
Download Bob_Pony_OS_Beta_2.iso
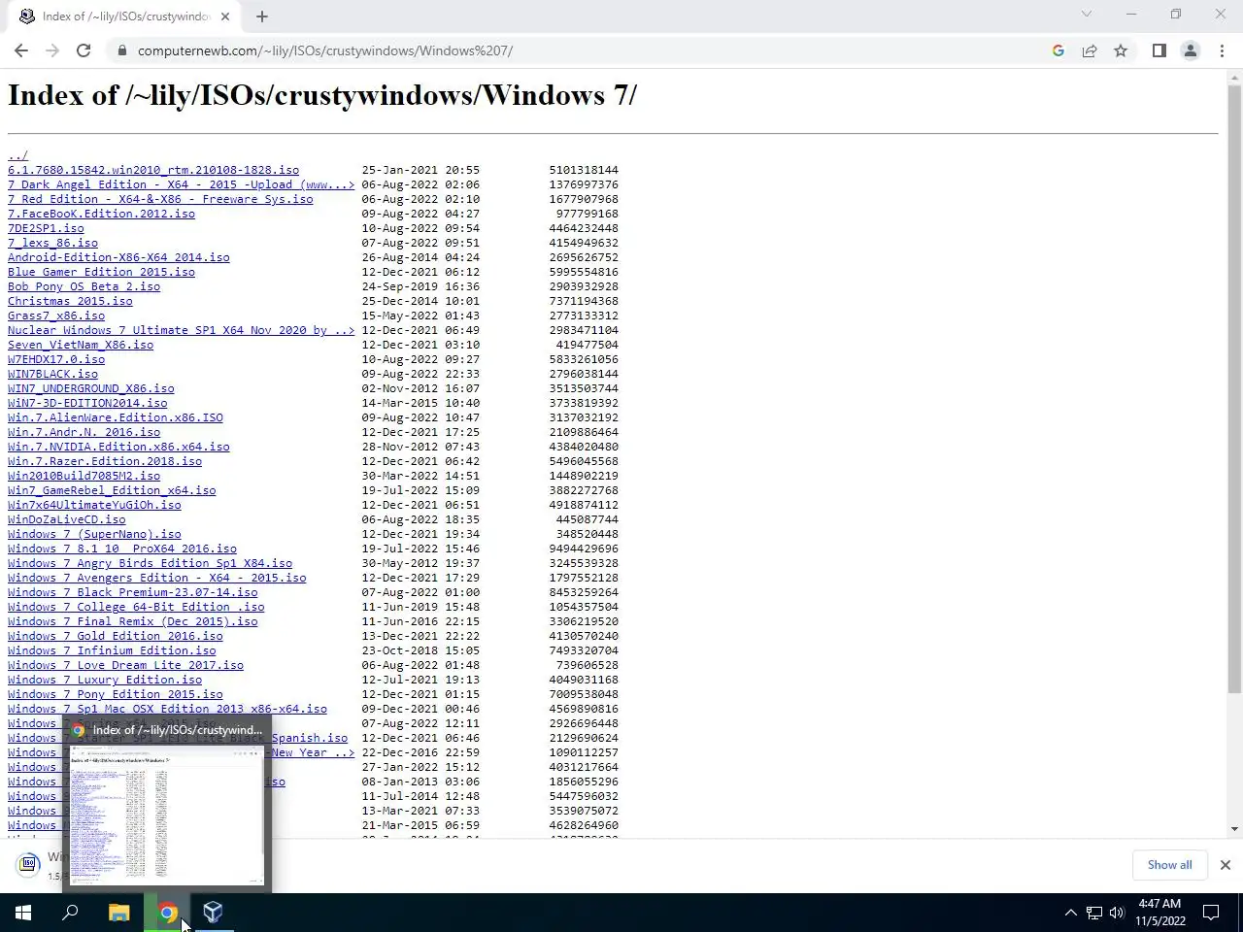click(84, 286)
